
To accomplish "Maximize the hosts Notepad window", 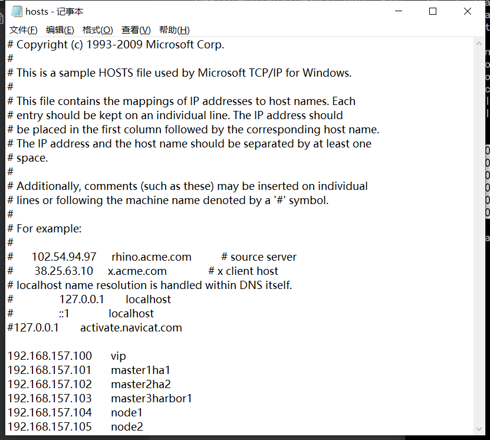I will (433, 11).
